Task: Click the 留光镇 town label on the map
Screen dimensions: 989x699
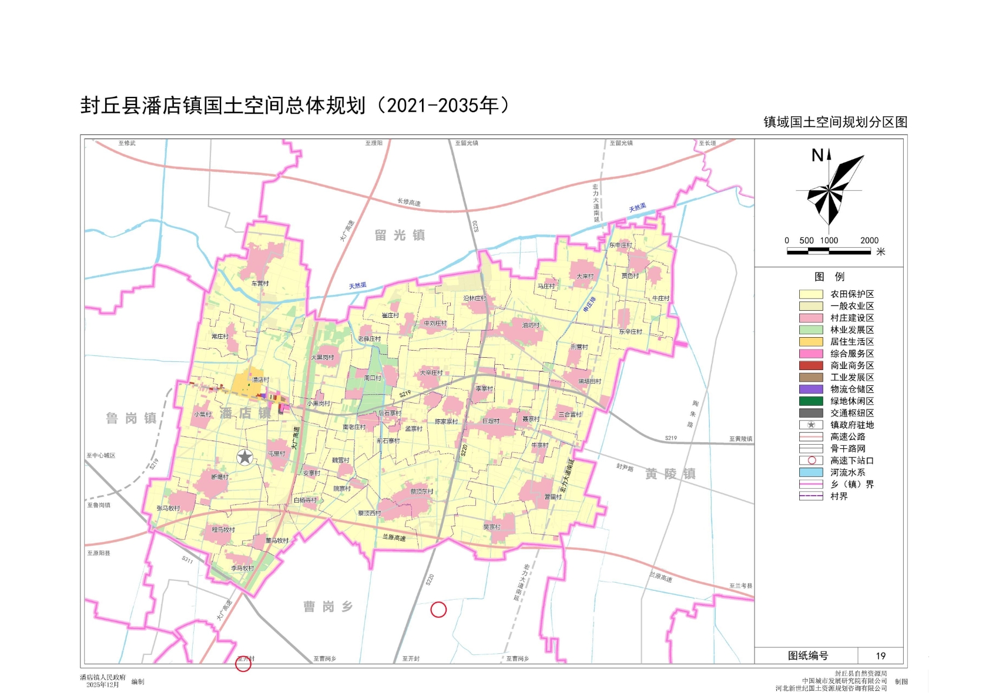Action: pos(400,236)
